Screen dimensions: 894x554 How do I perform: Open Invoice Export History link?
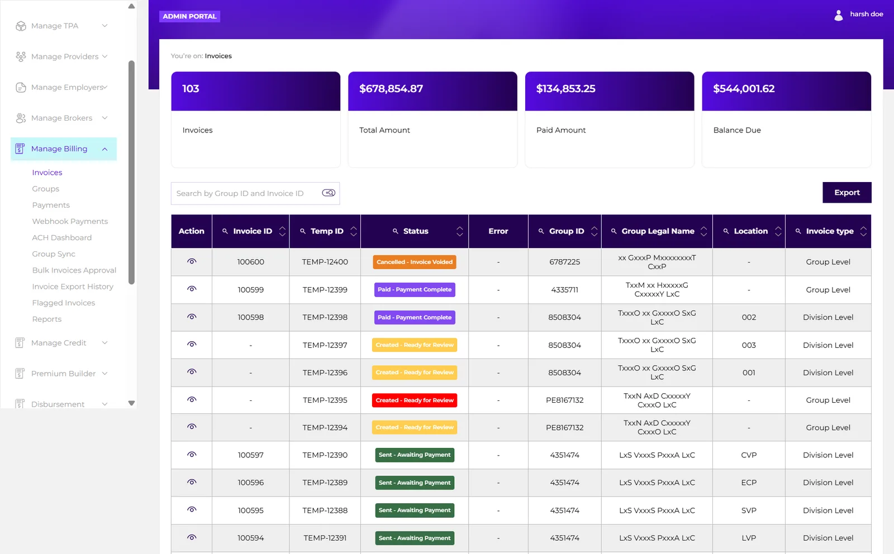click(73, 286)
